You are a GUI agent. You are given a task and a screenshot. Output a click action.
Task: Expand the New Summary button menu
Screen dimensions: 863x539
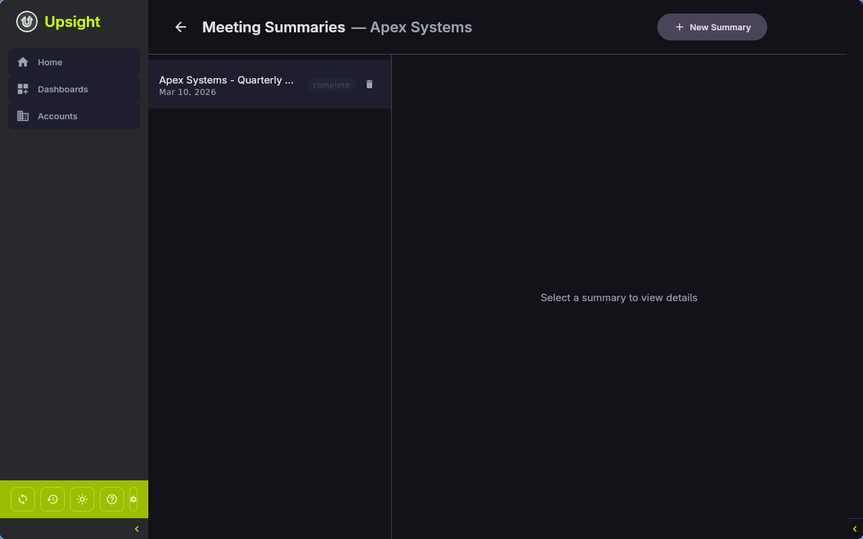pos(712,27)
